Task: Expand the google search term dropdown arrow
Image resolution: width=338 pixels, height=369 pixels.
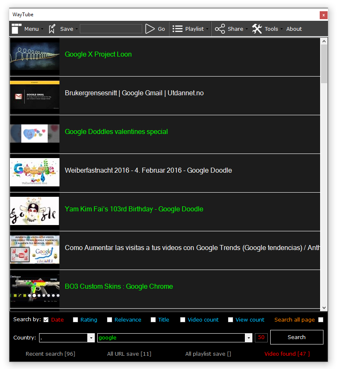Action: point(249,338)
